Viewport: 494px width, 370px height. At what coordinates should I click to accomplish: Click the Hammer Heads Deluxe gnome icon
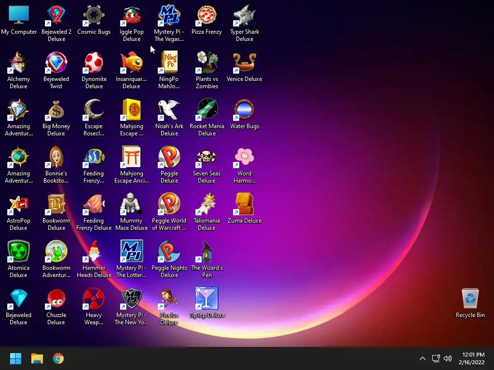point(94,251)
